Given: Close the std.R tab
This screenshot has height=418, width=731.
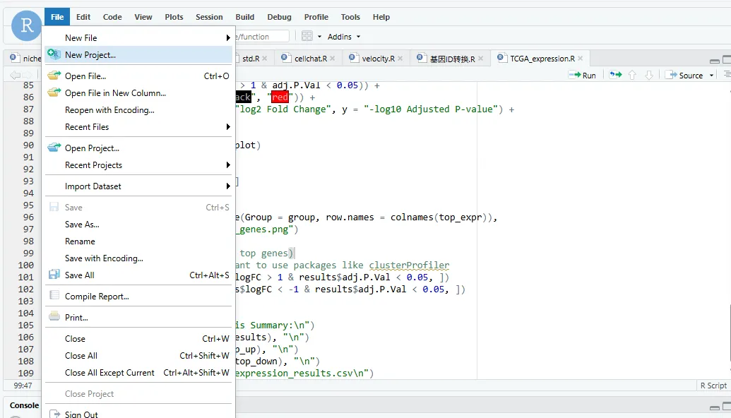Looking at the screenshot, I should tap(264, 58).
